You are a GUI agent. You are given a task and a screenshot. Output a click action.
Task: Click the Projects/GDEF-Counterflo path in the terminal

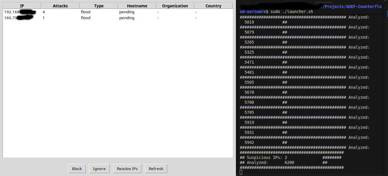click(x=351, y=6)
